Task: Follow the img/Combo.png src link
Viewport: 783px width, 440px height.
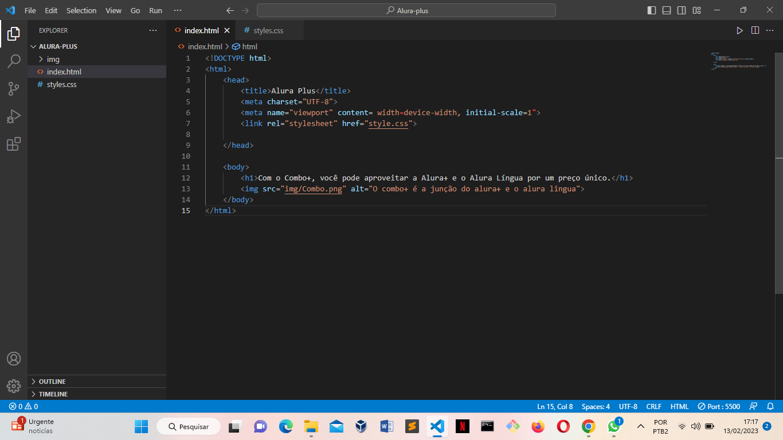Action: 313,188
